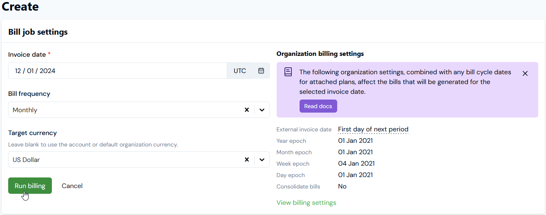Expand the Bill frequency dropdown chevron
The width and height of the screenshot is (546, 215).
pyautogui.click(x=262, y=110)
